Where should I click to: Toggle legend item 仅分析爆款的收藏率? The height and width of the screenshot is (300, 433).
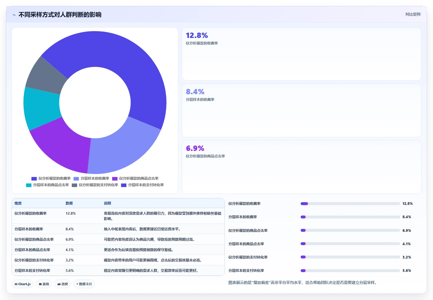click(51, 178)
